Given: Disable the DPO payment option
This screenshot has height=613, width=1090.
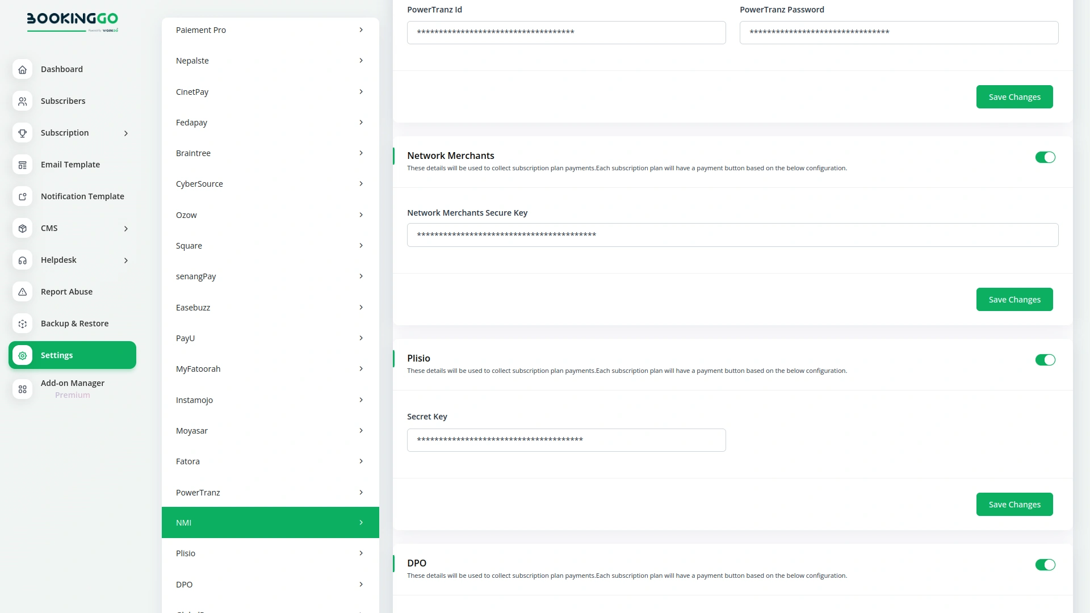Looking at the screenshot, I should coord(1045,565).
